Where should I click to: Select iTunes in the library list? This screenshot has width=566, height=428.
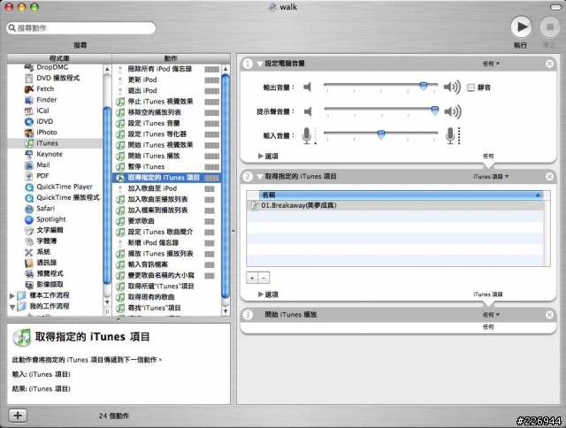coord(47,143)
